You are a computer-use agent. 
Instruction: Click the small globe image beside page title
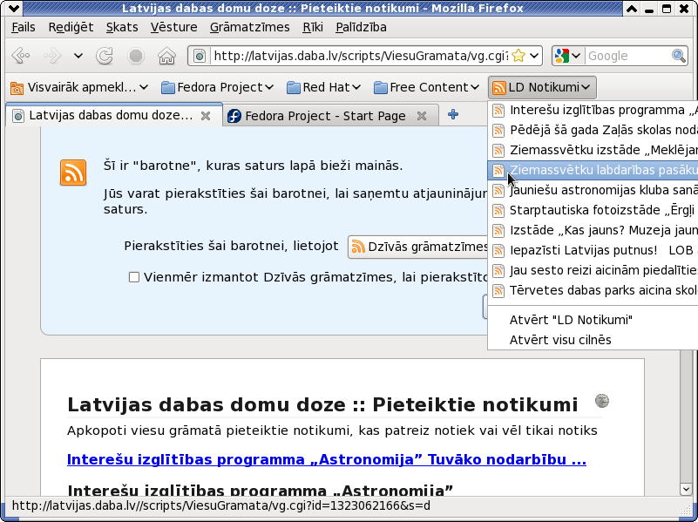click(x=602, y=401)
